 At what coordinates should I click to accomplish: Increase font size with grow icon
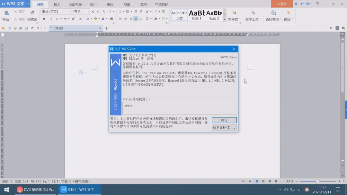pyautogui.click(x=93, y=12)
